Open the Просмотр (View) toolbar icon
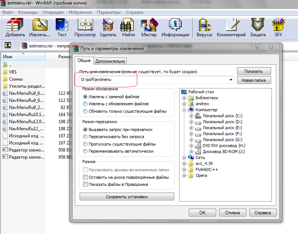This screenshot has height=234, width=298. [x=85, y=27]
